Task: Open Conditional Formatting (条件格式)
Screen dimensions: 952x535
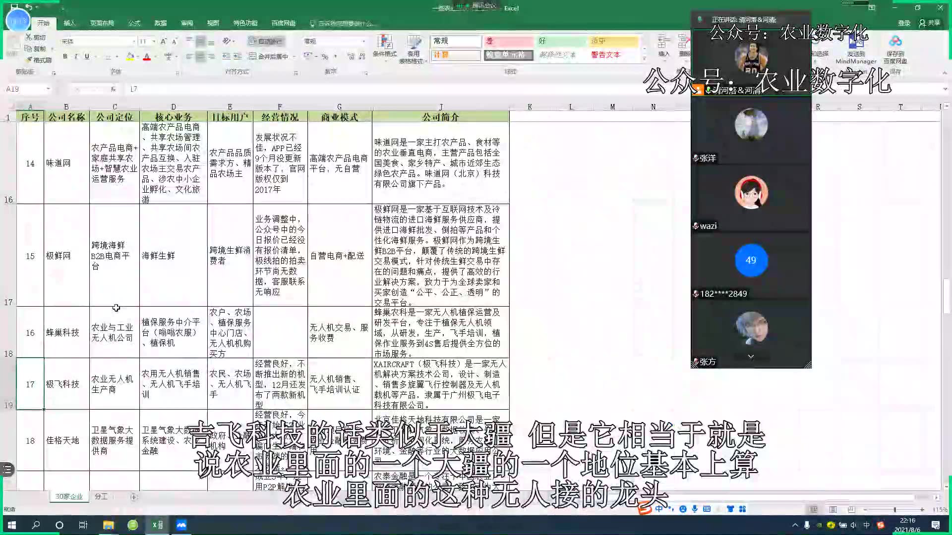Action: pos(385,49)
